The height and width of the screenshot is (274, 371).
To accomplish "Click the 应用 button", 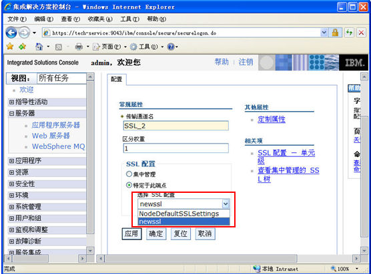I will coord(131,234).
